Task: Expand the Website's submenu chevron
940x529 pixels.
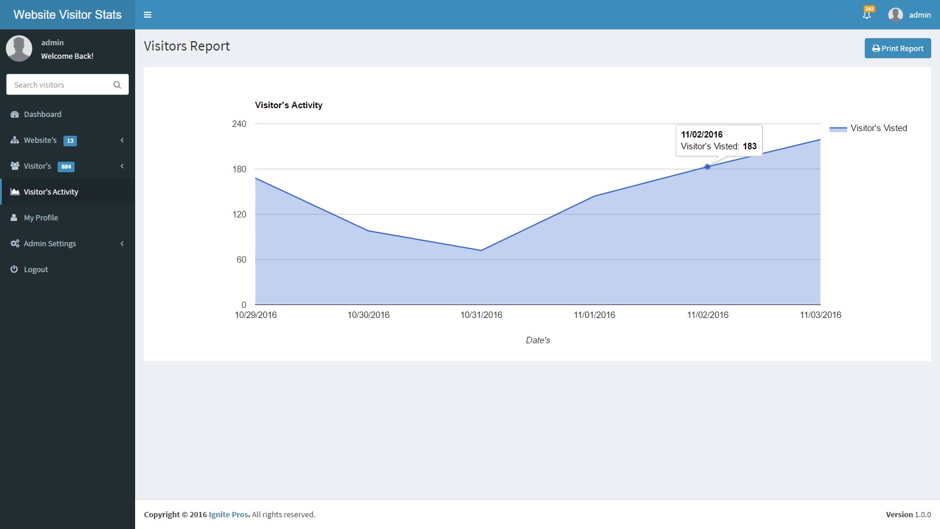Action: point(122,140)
